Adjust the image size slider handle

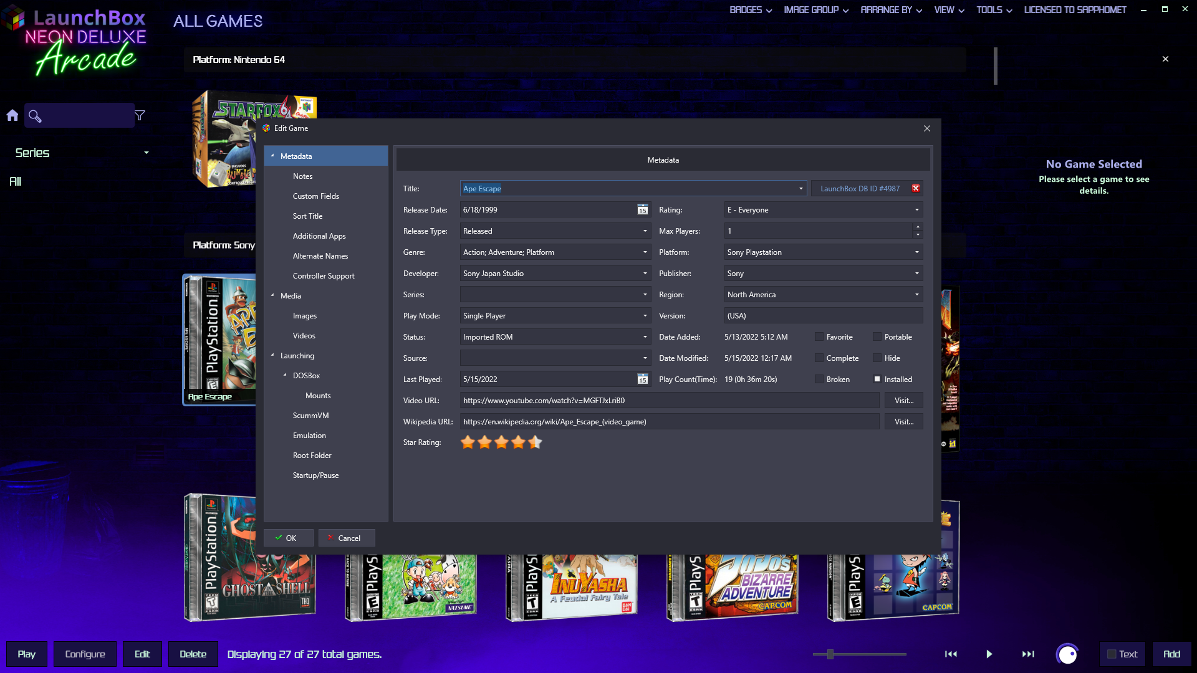click(830, 654)
